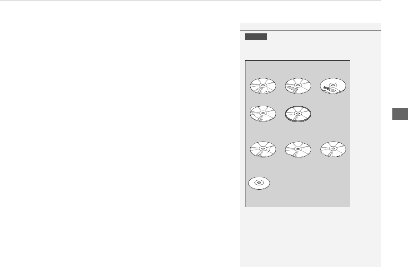This screenshot has height=267, width=408.
Task: Click the disc with thick ring edge
Action: [x=298, y=114]
